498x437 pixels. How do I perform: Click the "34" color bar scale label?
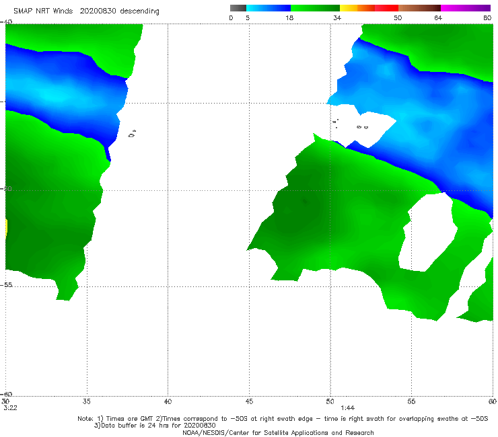pos(337,17)
